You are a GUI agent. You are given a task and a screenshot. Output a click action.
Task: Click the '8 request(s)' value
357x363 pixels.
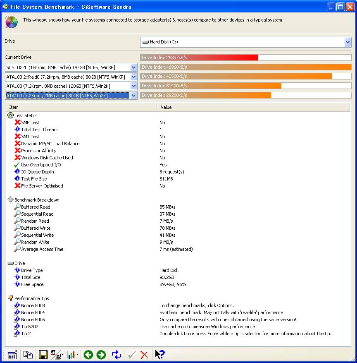pyautogui.click(x=172, y=172)
